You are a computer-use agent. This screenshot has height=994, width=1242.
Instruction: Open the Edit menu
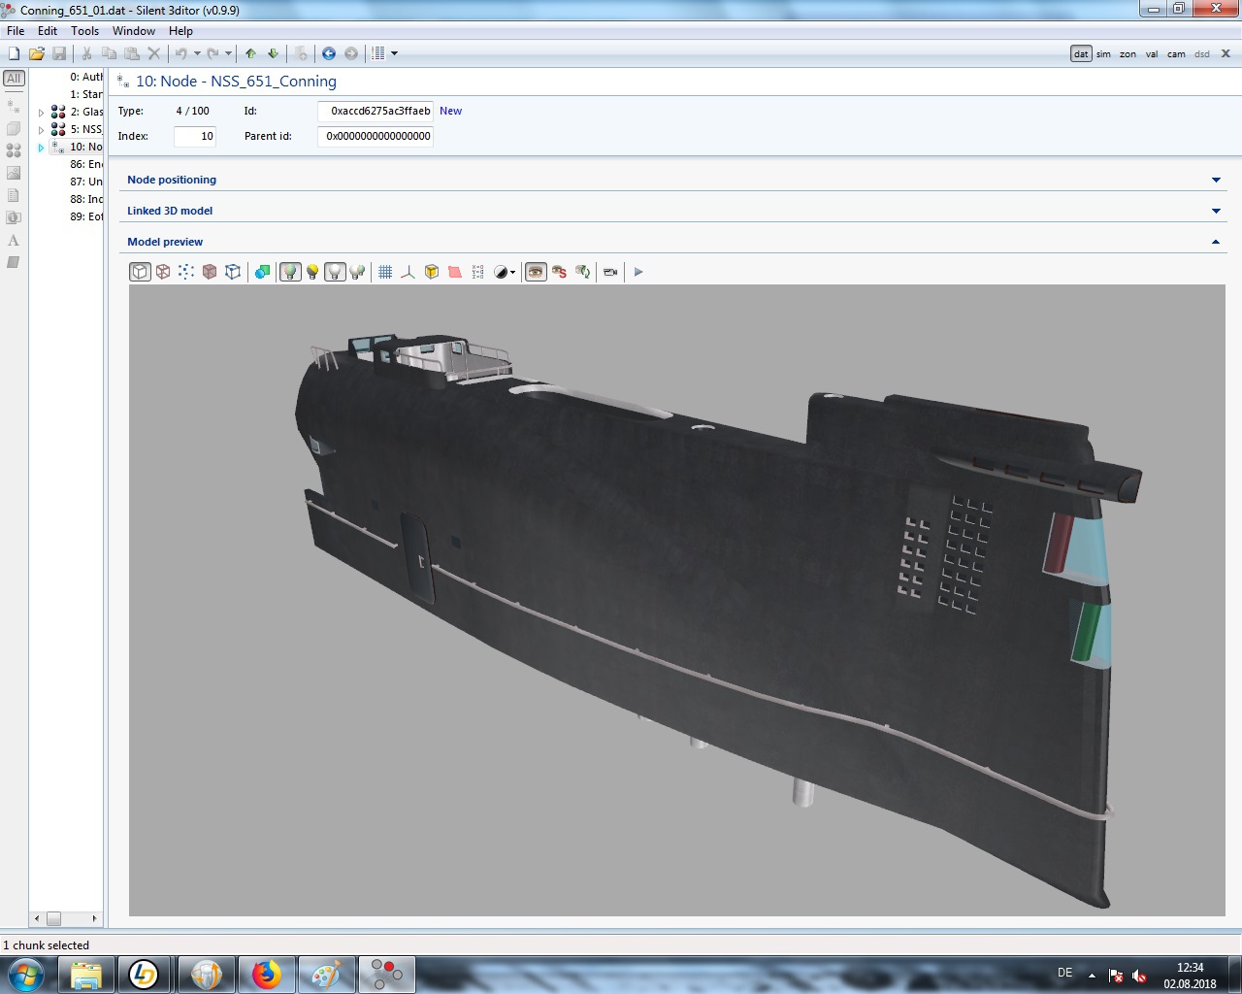[x=48, y=31]
